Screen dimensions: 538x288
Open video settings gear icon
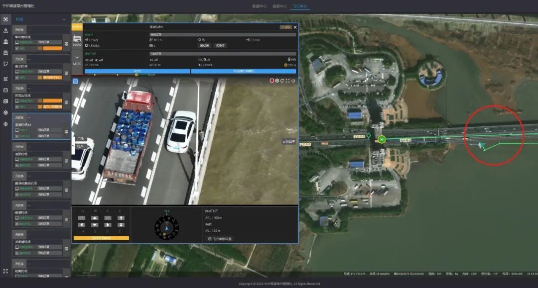pyautogui.click(x=277, y=81)
